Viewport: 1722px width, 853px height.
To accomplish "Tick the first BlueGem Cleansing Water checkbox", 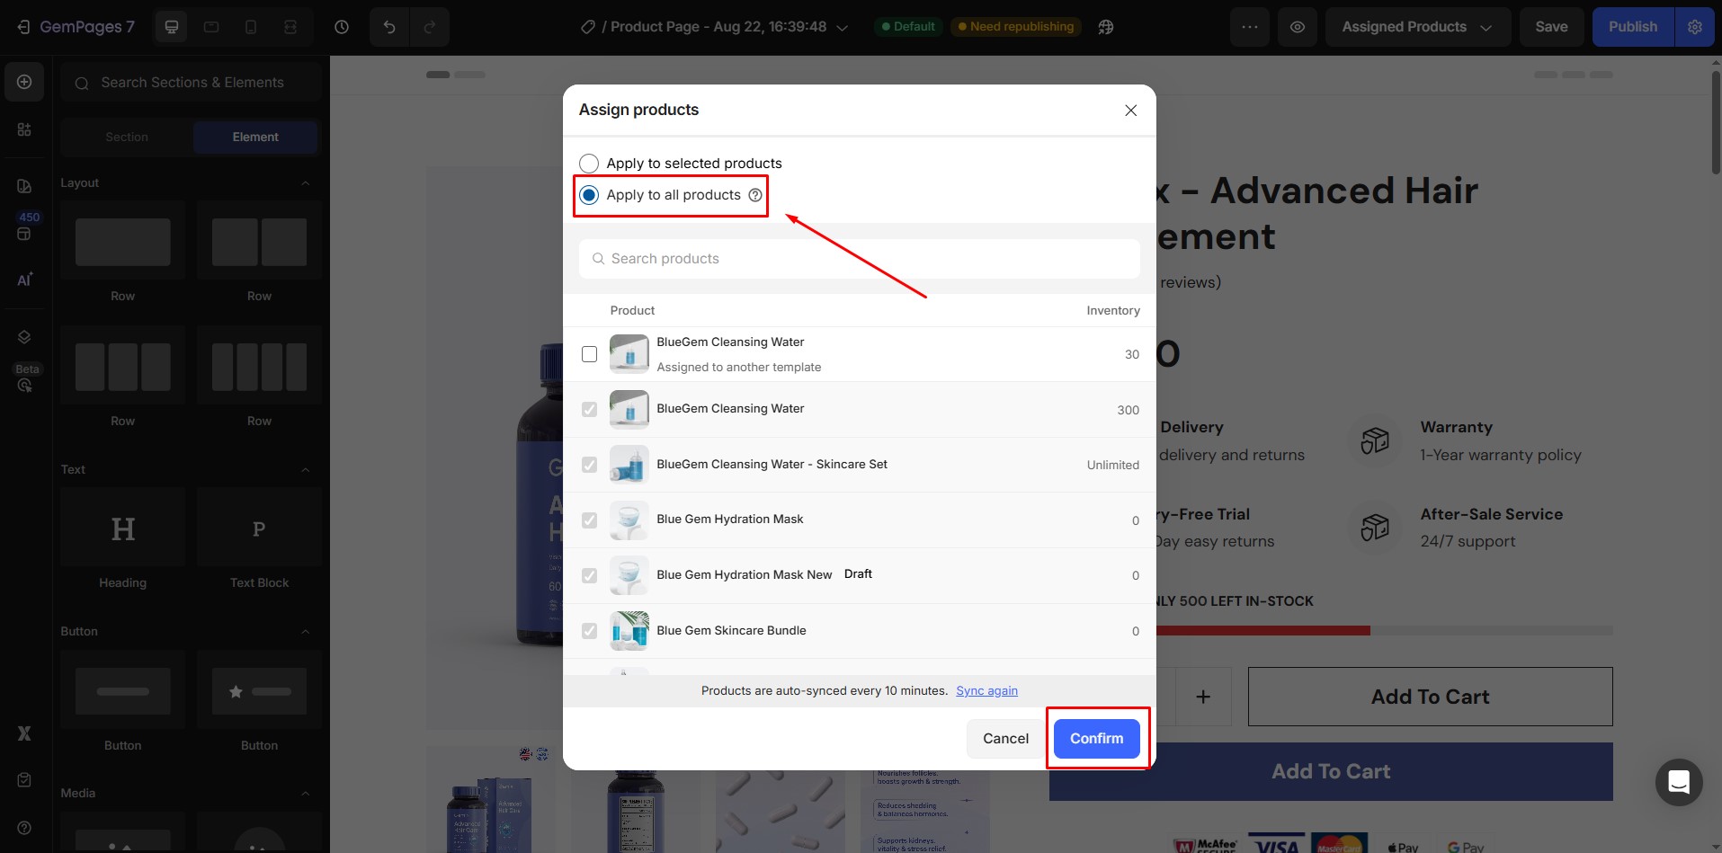I will (x=589, y=354).
